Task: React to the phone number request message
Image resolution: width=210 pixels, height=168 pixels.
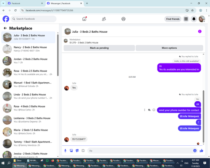Action: click(154, 110)
